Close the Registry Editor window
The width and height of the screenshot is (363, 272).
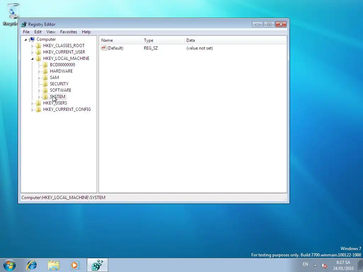coord(281,24)
